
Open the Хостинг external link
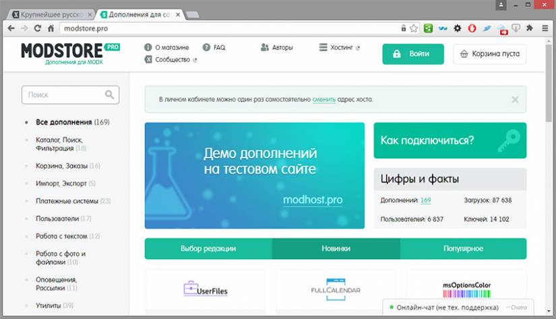click(x=340, y=47)
